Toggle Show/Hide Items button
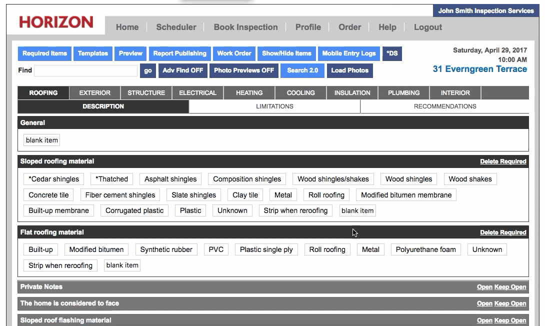545x326 pixels. point(286,53)
